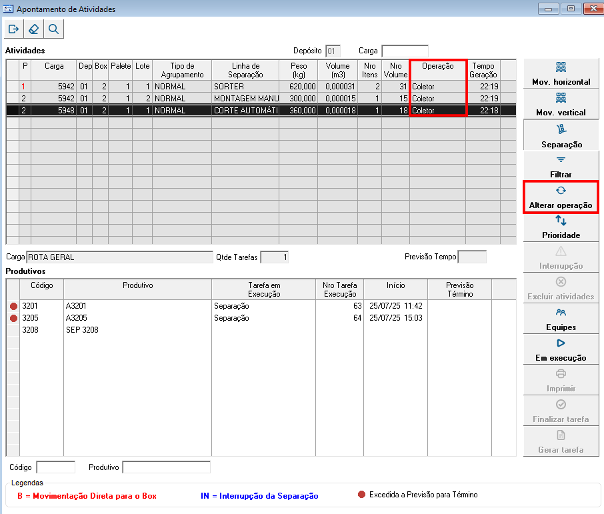Click the Previsão Término column header
This screenshot has width=604, height=514.
[459, 289]
